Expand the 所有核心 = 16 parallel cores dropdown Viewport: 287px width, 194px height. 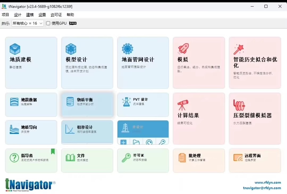tap(28, 23)
